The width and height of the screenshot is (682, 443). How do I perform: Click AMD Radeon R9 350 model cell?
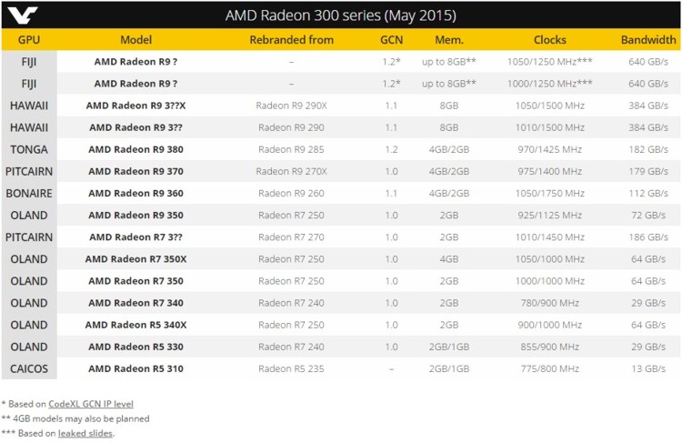(x=136, y=215)
